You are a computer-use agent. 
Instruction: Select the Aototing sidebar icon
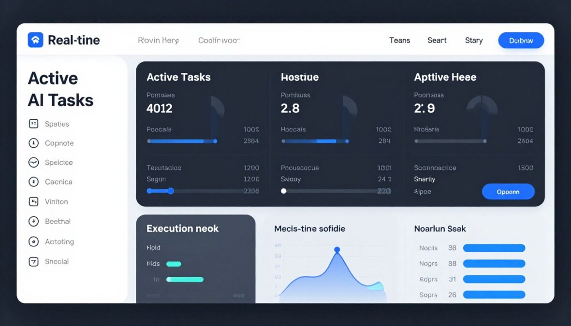(x=33, y=241)
